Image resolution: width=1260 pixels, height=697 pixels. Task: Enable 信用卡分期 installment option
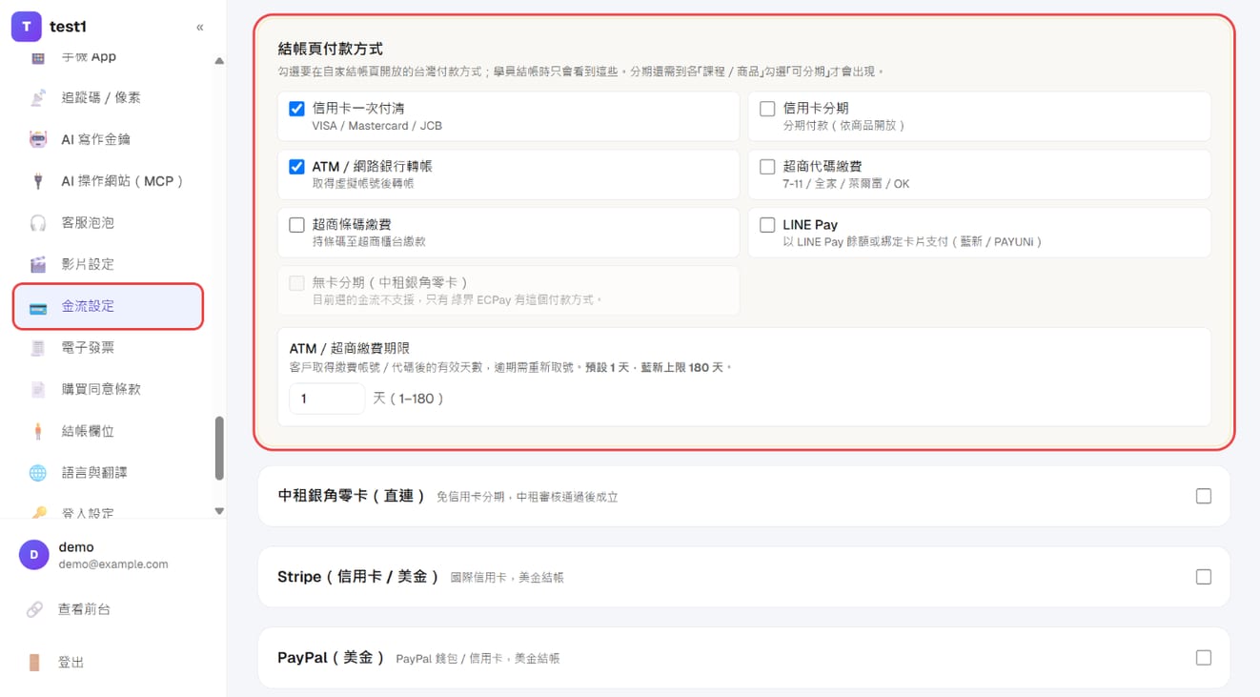[x=767, y=109]
